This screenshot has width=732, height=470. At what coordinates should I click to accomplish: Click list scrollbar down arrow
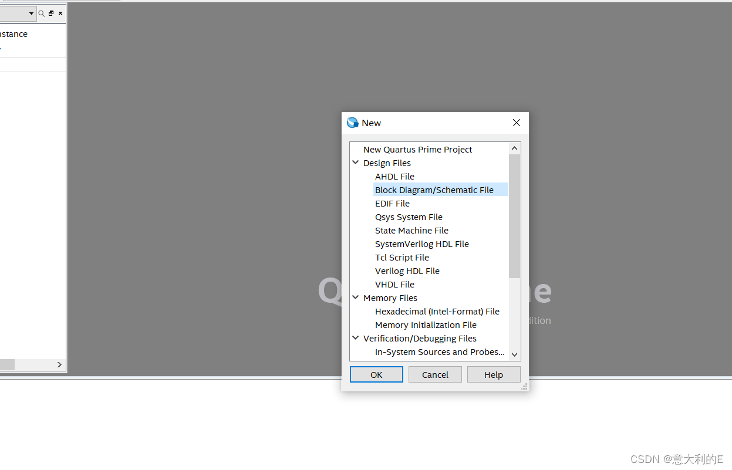515,354
